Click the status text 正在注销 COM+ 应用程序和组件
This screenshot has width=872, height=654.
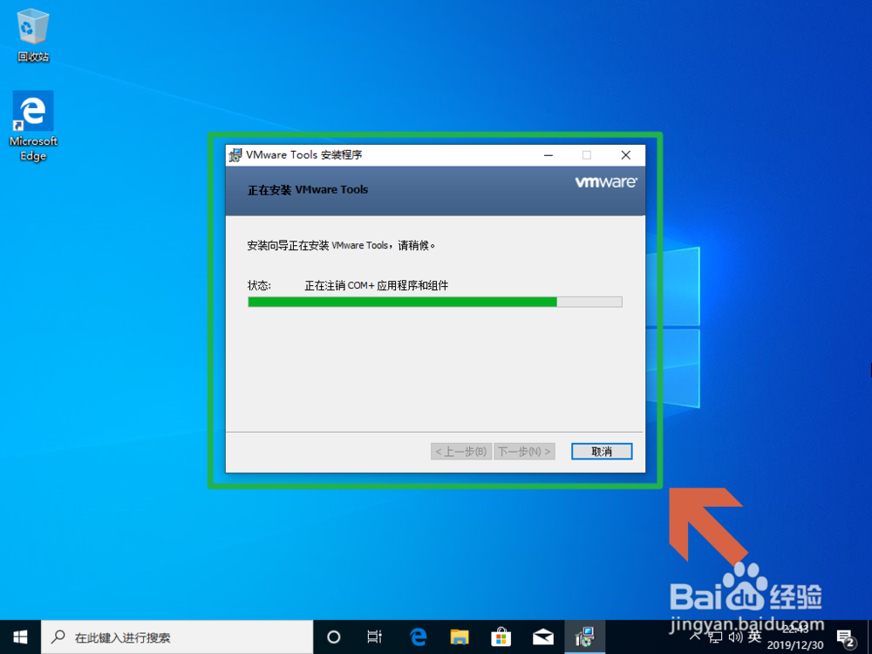[377, 286]
